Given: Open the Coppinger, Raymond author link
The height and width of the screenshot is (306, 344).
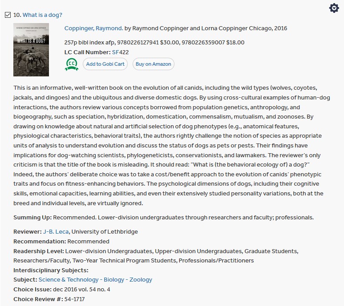Looking at the screenshot, I should pyautogui.click(x=93, y=28).
